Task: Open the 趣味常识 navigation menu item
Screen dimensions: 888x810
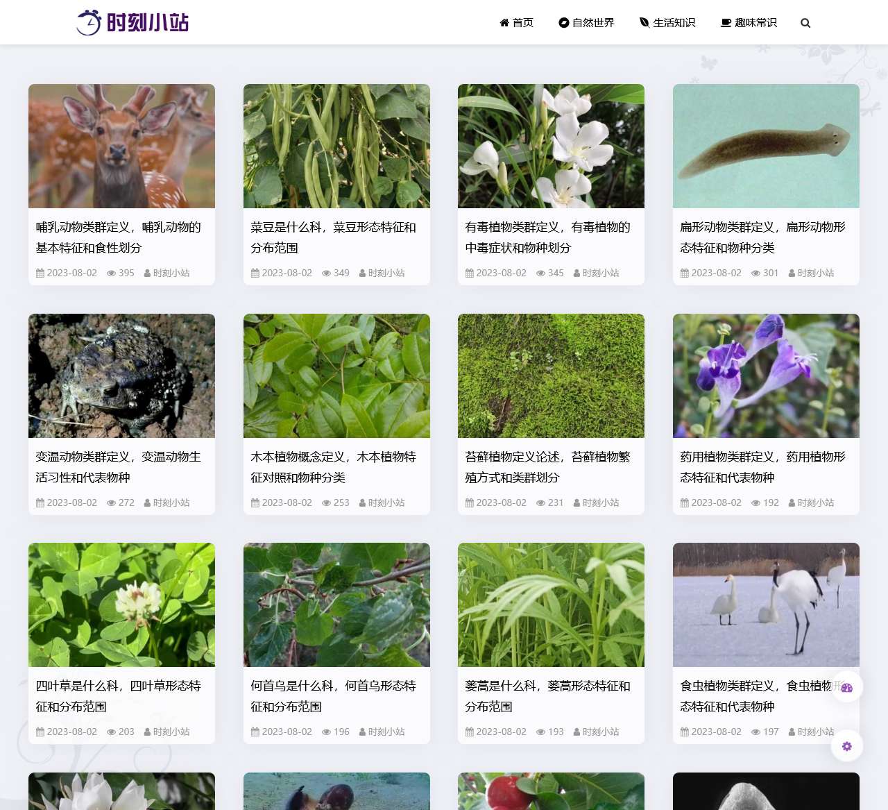Action: pyautogui.click(x=749, y=23)
